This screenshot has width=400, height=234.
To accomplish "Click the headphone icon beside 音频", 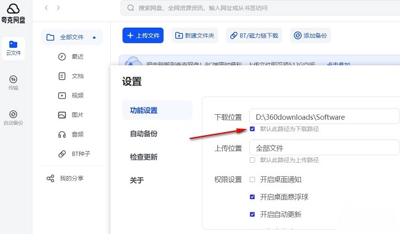I will point(62,135).
